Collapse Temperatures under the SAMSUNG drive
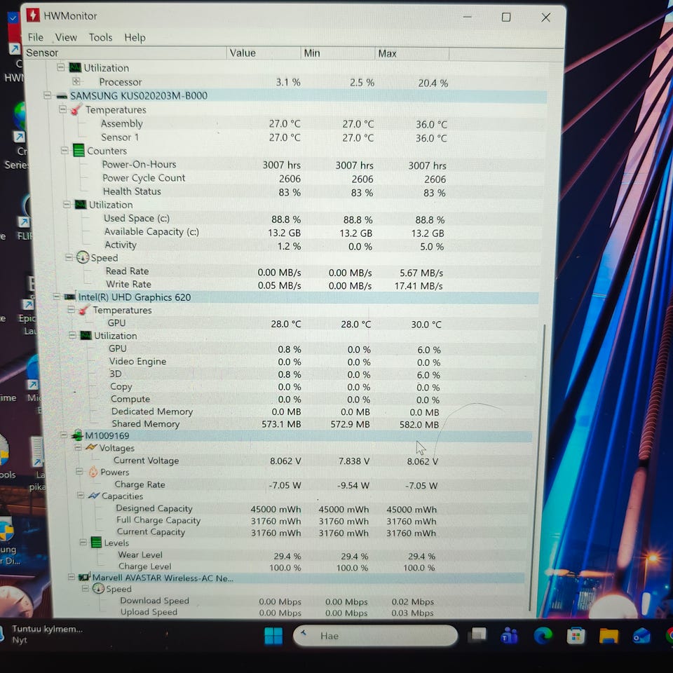This screenshot has height=673, width=673. [62, 109]
